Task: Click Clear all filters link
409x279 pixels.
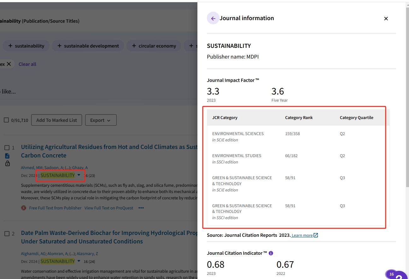Action: (27, 64)
